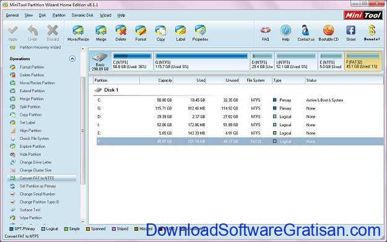Collapse the Operations panel section

pos(72,59)
